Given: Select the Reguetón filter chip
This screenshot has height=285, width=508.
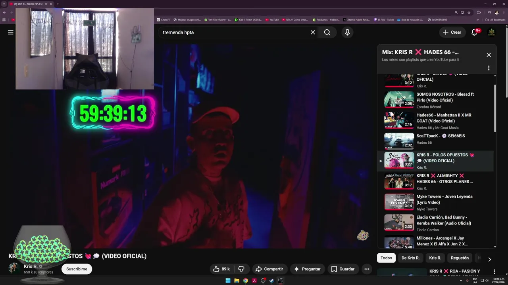Looking at the screenshot, I should tap(460, 258).
